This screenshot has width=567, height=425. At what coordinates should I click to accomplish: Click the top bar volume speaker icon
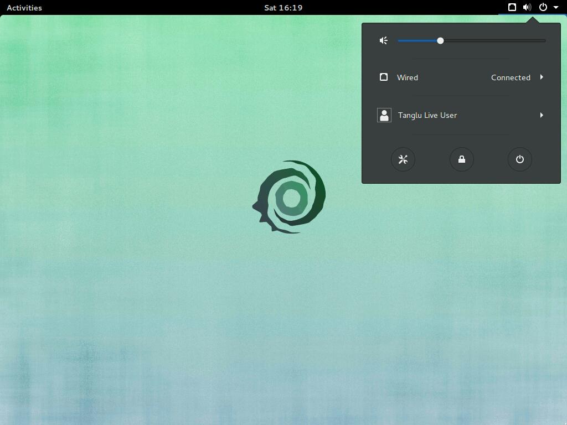click(527, 7)
